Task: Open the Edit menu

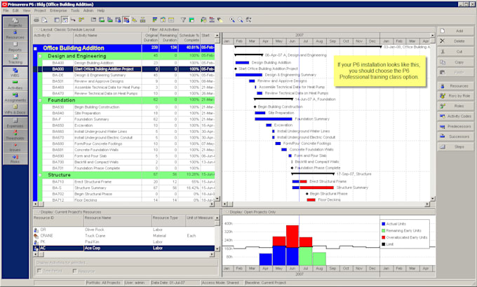Action: click(15, 10)
